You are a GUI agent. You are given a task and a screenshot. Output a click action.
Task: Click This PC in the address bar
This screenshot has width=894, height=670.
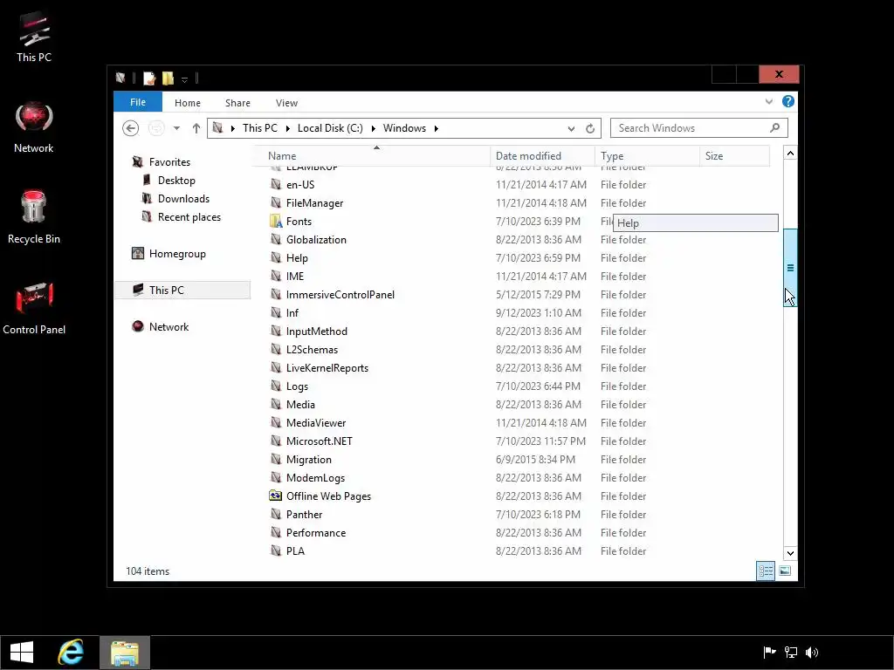[x=260, y=128]
